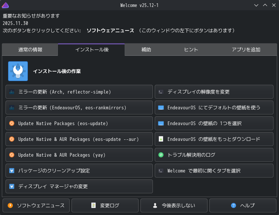Click the green log icon for トラブル解決用のログ

[161, 155]
